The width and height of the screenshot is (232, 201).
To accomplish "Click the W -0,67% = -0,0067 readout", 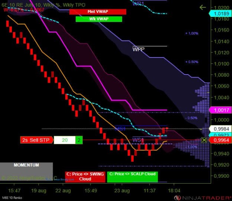I will pos(24,10).
